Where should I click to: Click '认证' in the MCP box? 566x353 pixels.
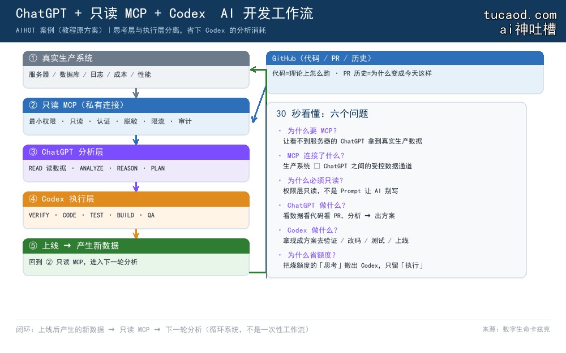[x=104, y=121]
